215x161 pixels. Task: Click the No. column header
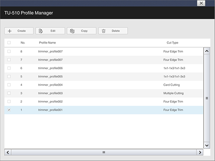click(x=23, y=43)
